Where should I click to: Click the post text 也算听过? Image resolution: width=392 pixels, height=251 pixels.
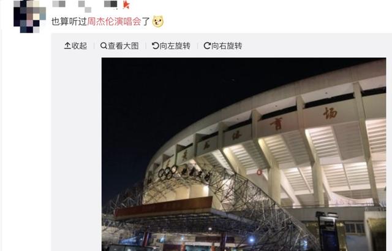69,21
